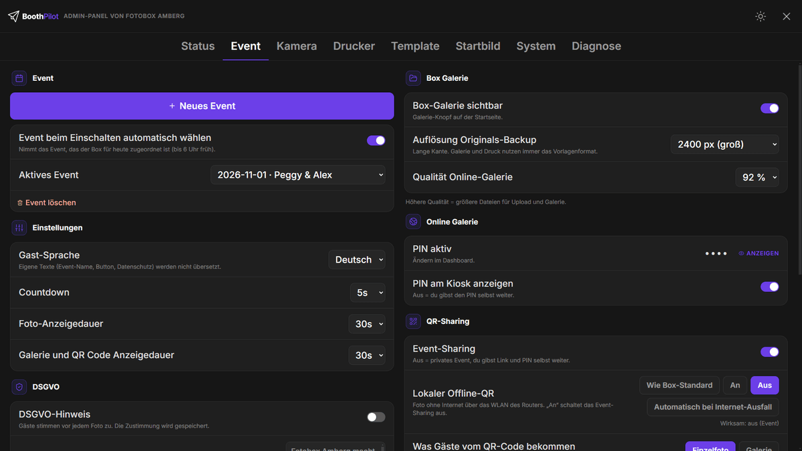
Task: Open the Foto-Anzeigedauer dropdown
Action: coord(367,324)
